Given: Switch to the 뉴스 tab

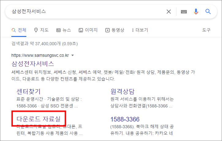Looking at the screenshot, I should [x=64, y=30].
